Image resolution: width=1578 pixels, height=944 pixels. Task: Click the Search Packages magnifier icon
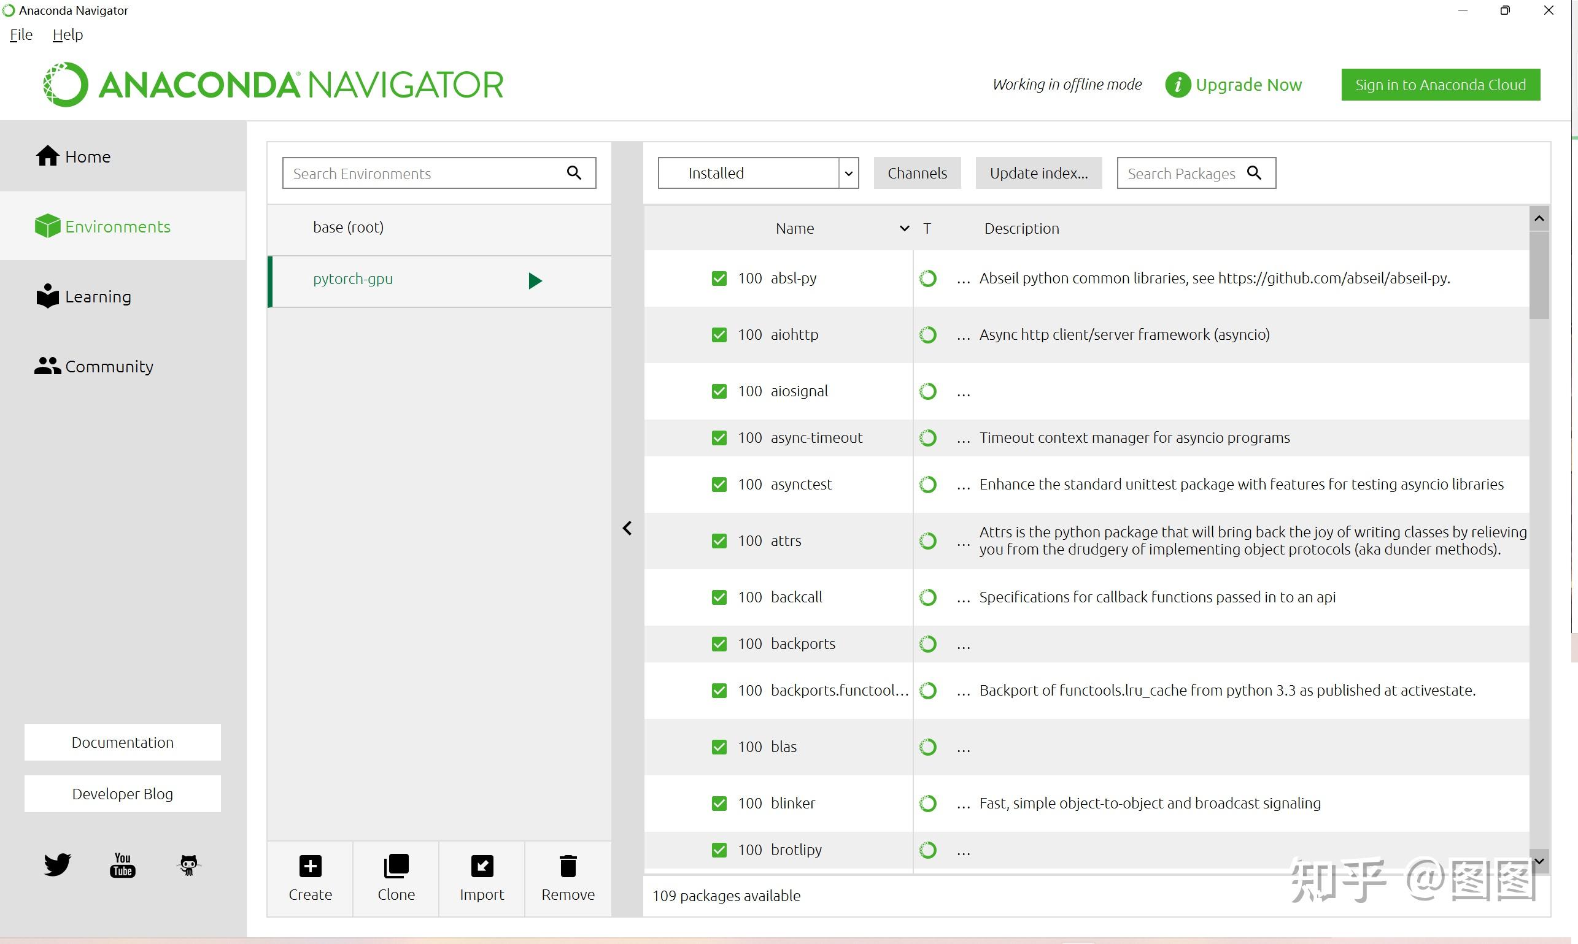point(1254,172)
